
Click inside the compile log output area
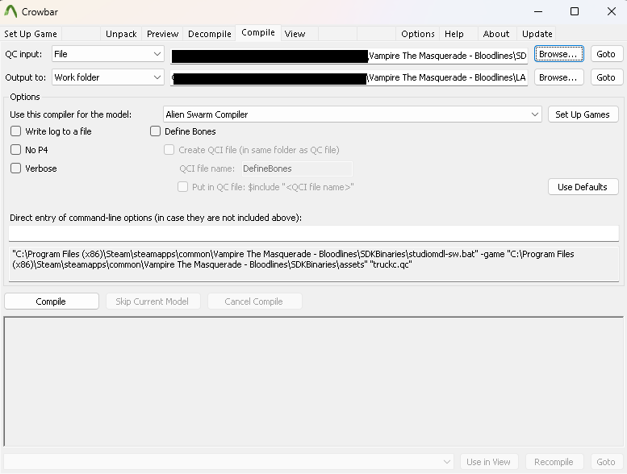coord(313,381)
